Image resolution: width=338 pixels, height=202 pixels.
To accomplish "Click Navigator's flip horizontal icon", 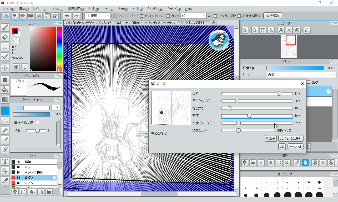I will (x=307, y=30).
